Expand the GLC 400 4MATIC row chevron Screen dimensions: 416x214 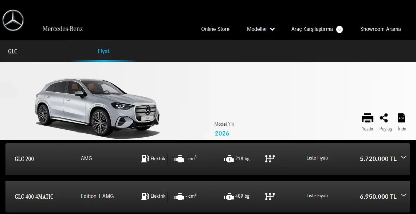coord(404,195)
